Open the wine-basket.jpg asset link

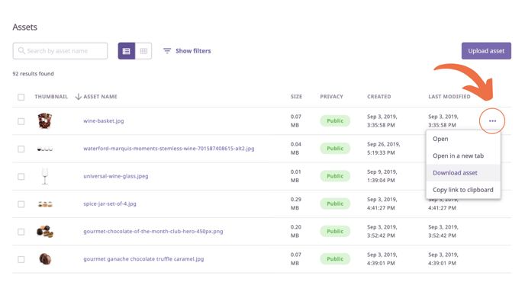pyautogui.click(x=104, y=120)
